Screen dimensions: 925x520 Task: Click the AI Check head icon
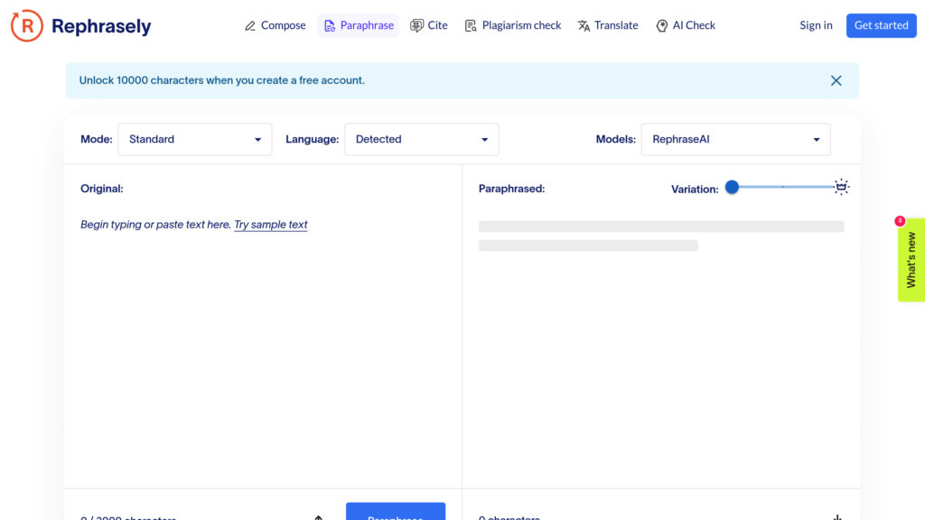click(x=662, y=26)
